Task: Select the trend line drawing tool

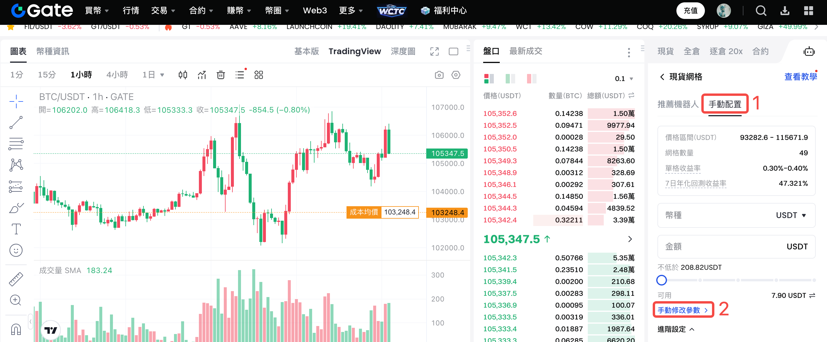Action: [x=16, y=122]
